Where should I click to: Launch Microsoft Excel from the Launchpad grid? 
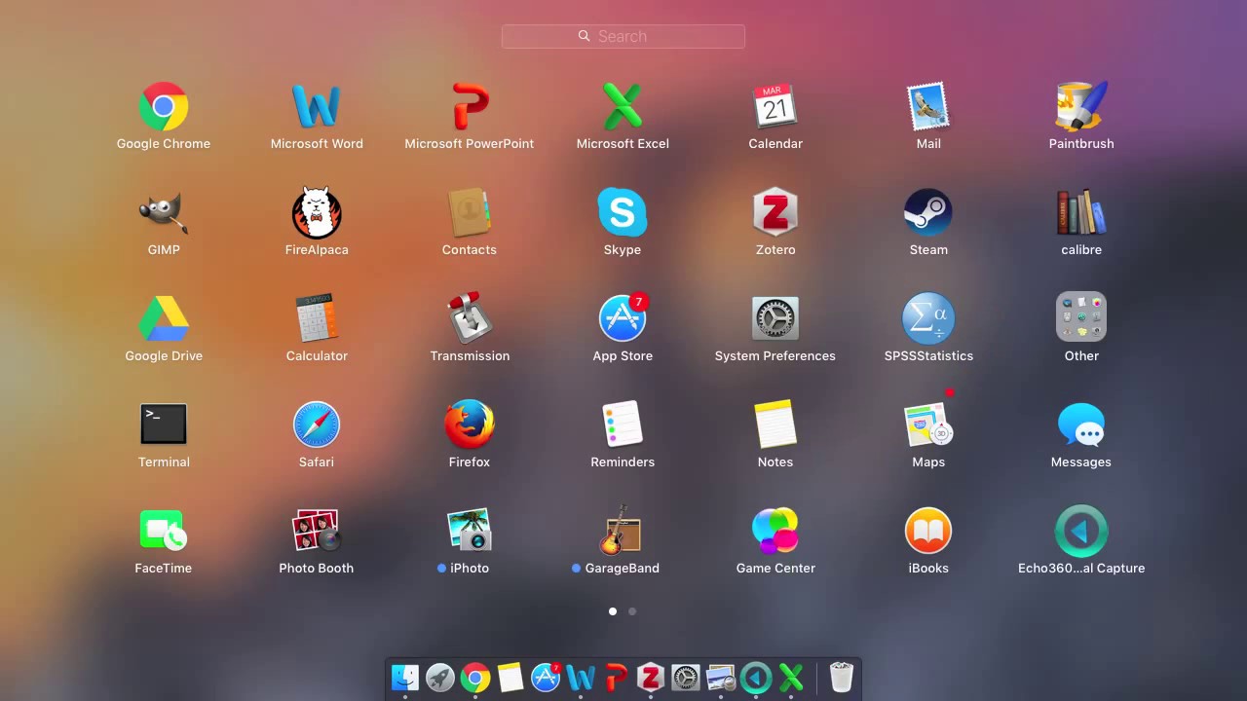tap(623, 107)
